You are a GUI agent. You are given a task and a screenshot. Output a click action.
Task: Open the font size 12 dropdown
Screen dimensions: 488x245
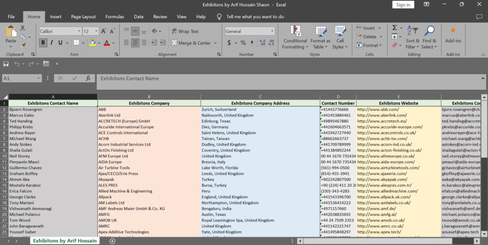(96, 31)
